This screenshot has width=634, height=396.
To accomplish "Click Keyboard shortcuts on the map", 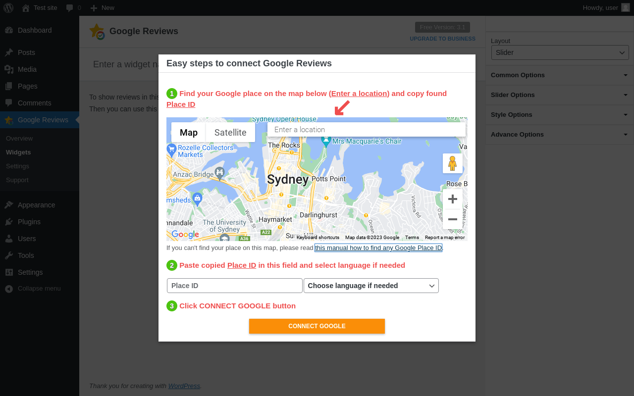I will 318,238.
